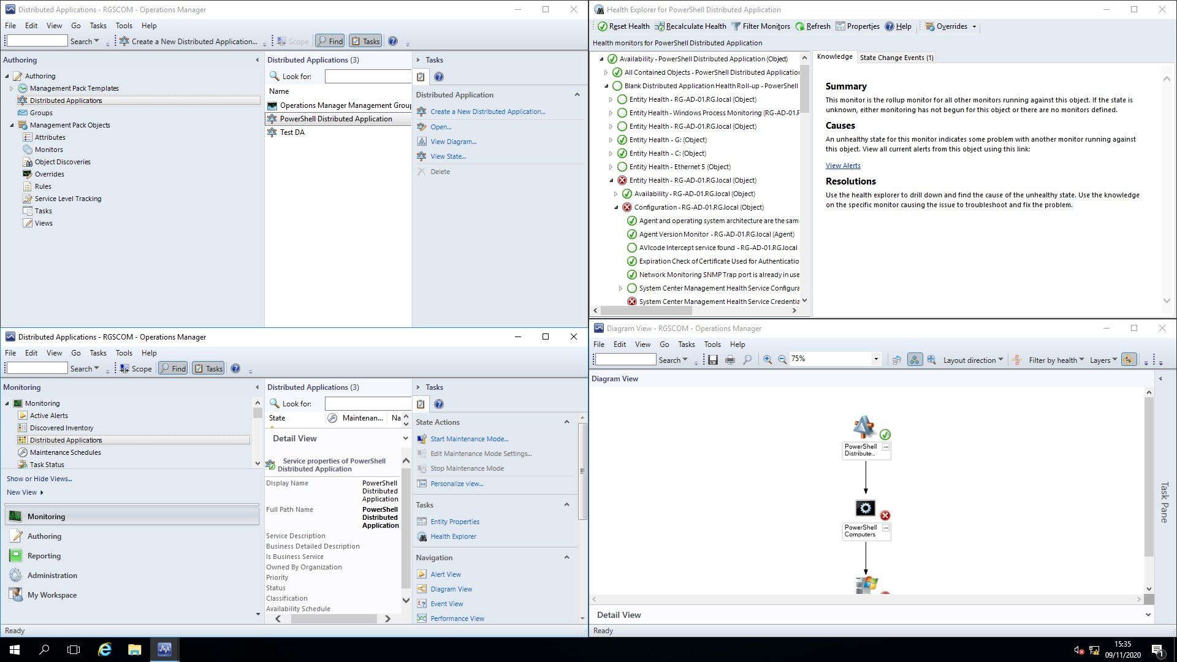1177x662 pixels.
Task: Switch to State Change Events (1) tab
Action: click(x=896, y=58)
